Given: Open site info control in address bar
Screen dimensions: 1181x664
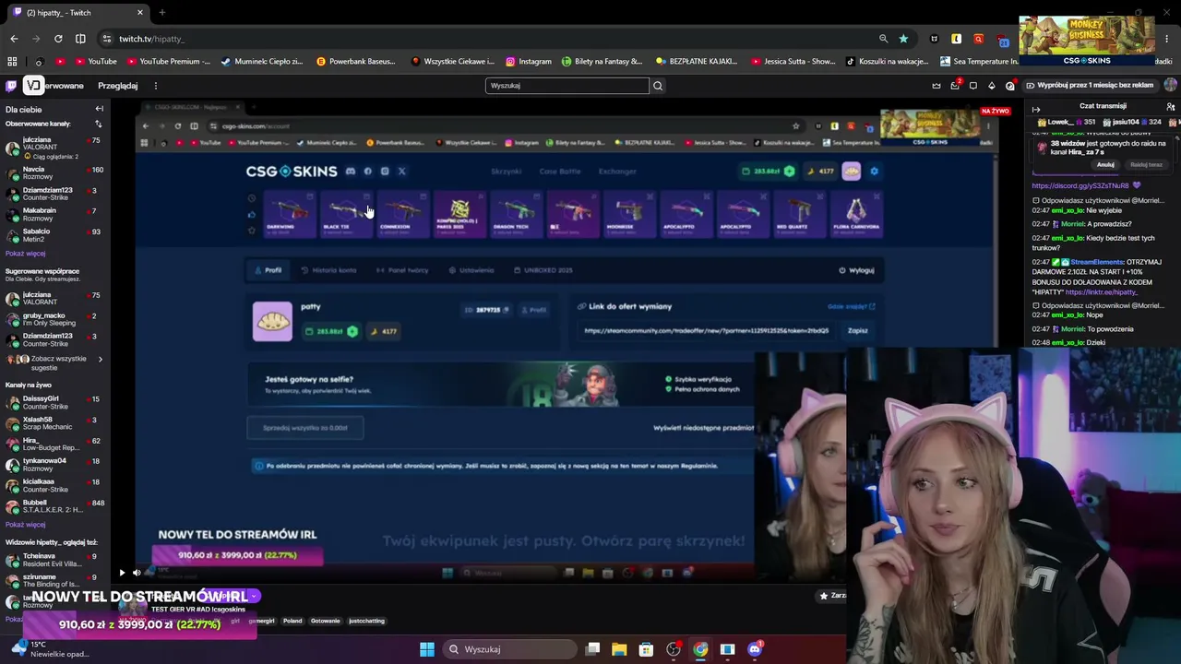Looking at the screenshot, I should (107, 39).
